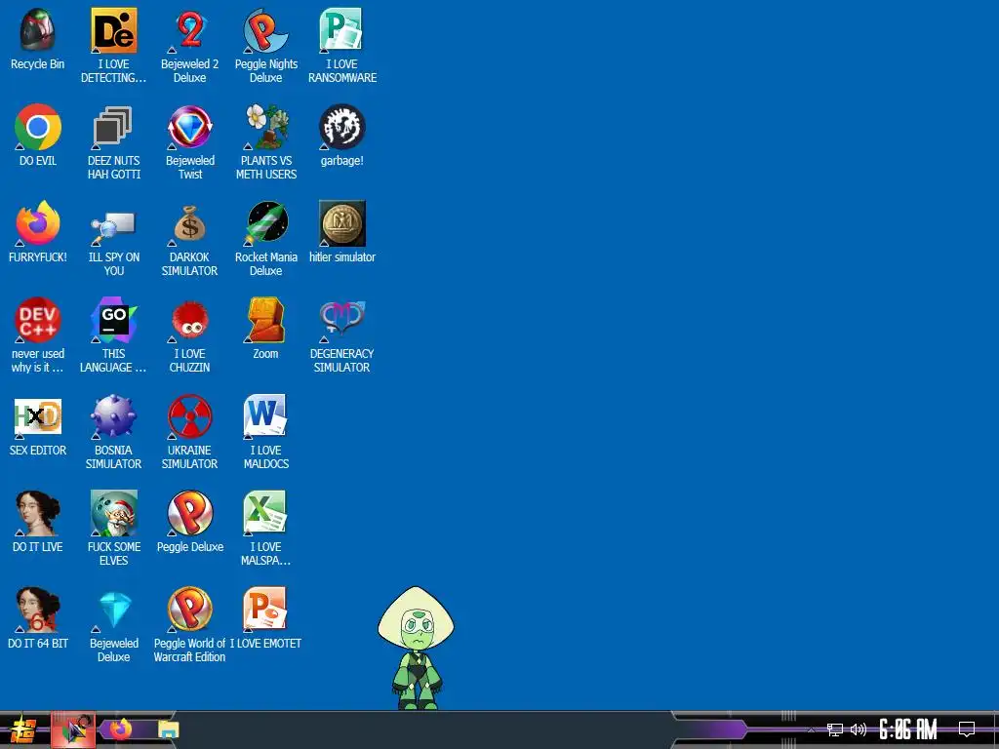This screenshot has width=999, height=749.
Task: Open Firefox from the taskbar
Action: coord(120,729)
